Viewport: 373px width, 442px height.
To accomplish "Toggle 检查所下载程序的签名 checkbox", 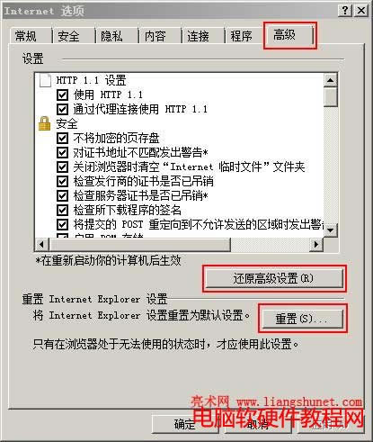I will pos(62,210).
